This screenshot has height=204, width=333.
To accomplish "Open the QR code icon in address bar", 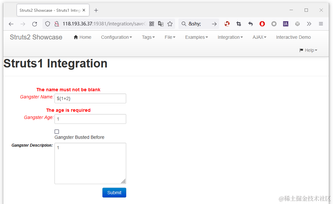I will (152, 24).
